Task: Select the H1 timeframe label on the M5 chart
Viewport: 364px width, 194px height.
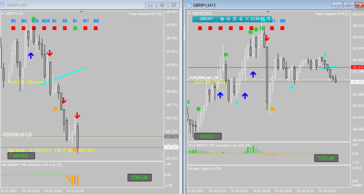Action: 54,21
